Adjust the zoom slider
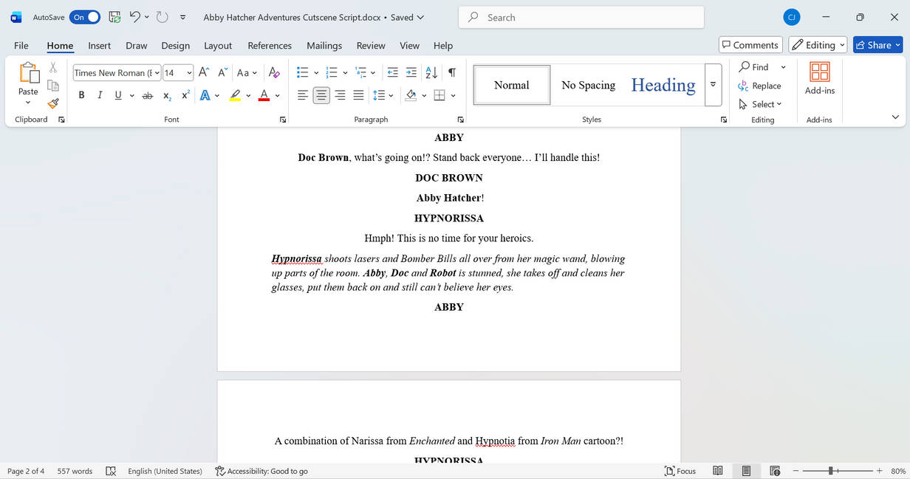 tap(831, 471)
